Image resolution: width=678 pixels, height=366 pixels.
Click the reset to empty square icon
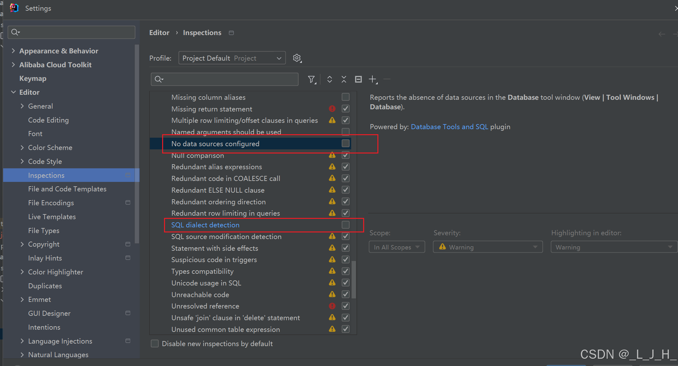click(x=358, y=79)
